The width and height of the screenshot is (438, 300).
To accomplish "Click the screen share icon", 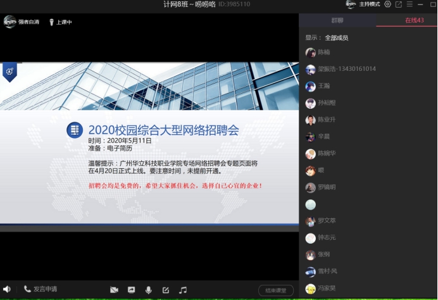I will 131,290.
